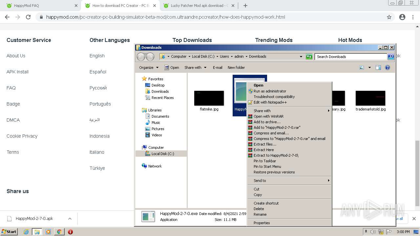Open the Organize dropdown
This screenshot has height=236, width=420.
coord(149,68)
